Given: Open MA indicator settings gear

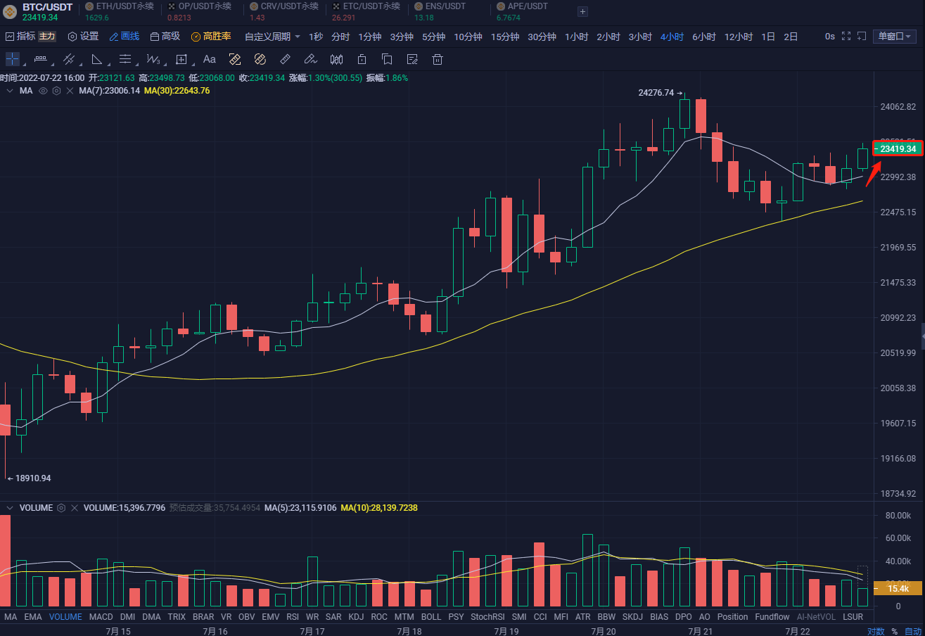Looking at the screenshot, I should (x=56, y=91).
